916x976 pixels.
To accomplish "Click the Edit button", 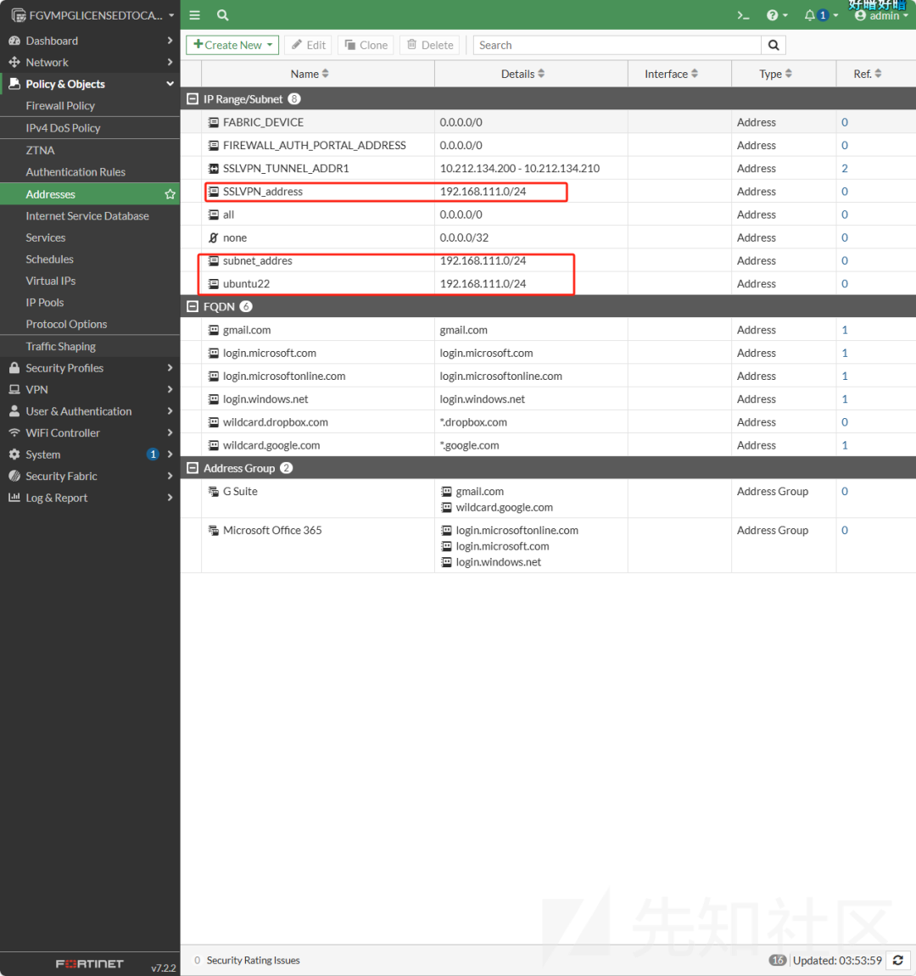I will tap(309, 45).
